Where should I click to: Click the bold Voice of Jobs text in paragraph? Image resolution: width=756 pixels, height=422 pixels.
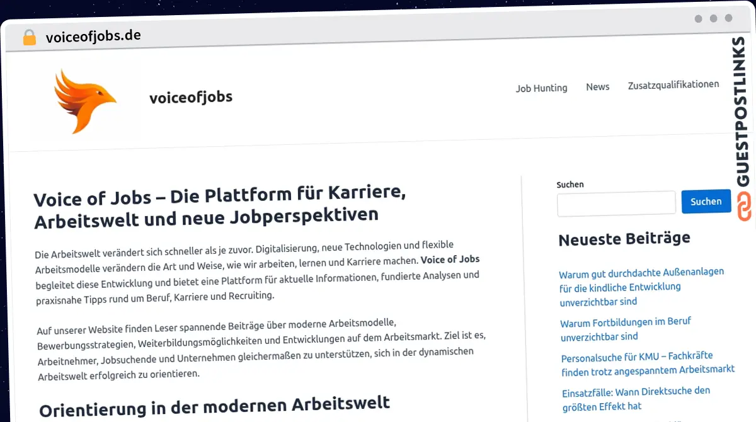[450, 259]
